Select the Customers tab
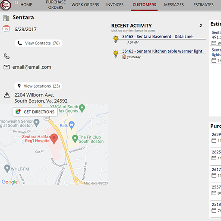 pos(144,5)
